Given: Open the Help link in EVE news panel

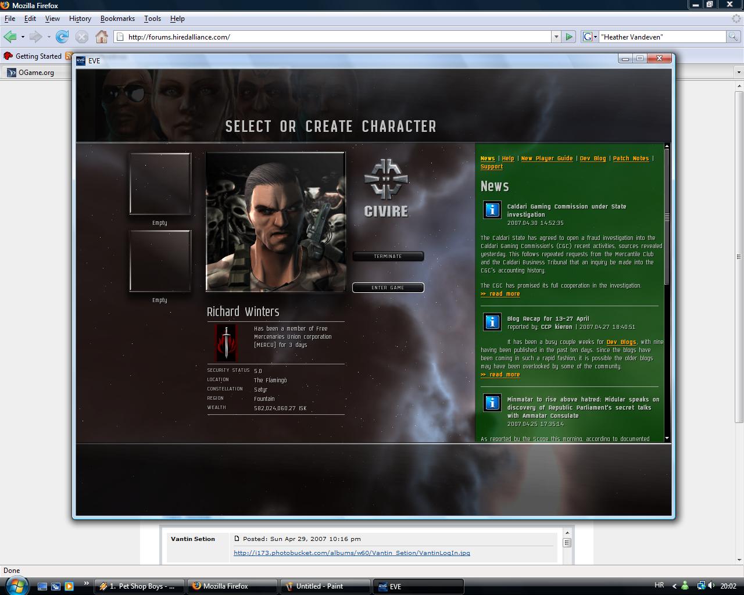Looking at the screenshot, I should (x=508, y=159).
